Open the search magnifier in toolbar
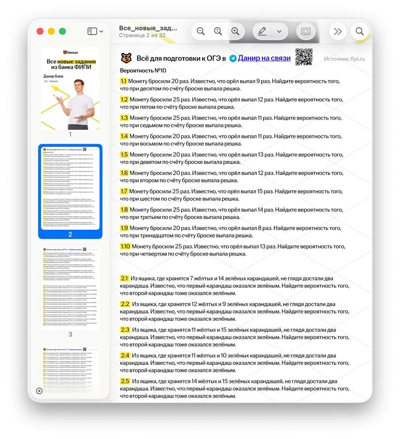 point(360,32)
